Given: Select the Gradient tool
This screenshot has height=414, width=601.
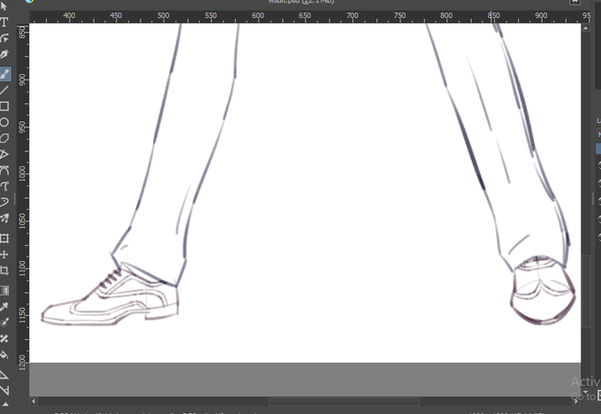Looking at the screenshot, I should tap(4, 290).
